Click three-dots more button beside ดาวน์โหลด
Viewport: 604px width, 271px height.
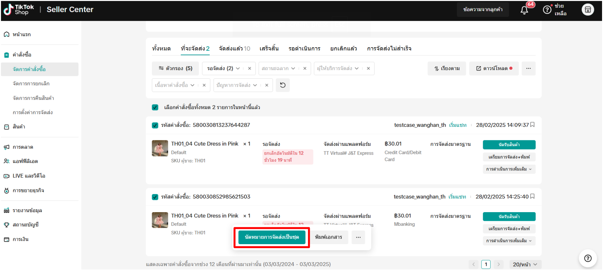(528, 68)
